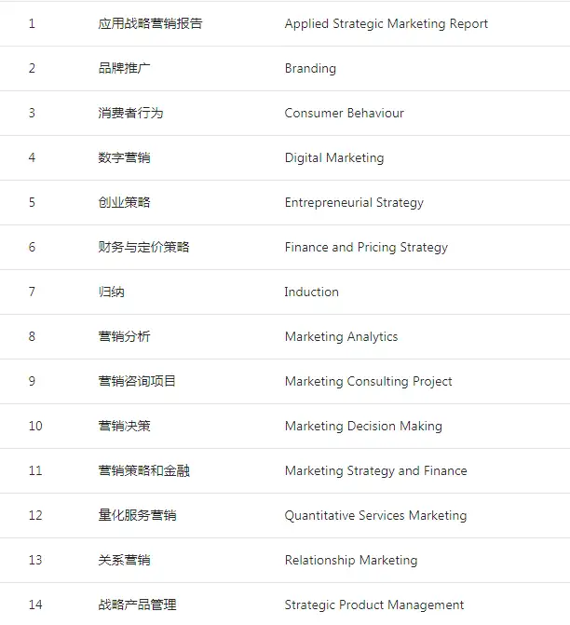The width and height of the screenshot is (570, 625).
Task: Click the Chinese title 应用战略营销报告
Action: 150,23
